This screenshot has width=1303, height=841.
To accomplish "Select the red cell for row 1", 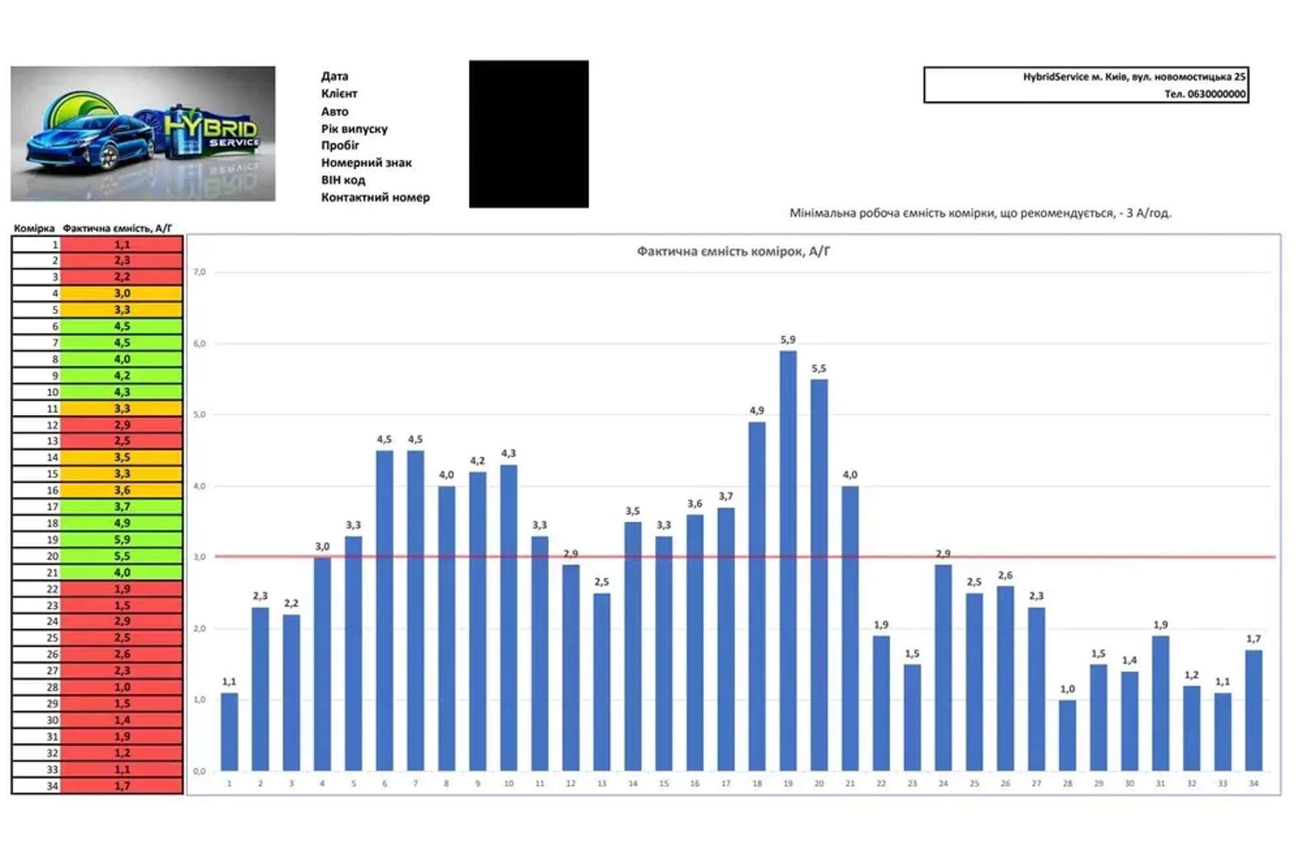I will pyautogui.click(x=122, y=244).
